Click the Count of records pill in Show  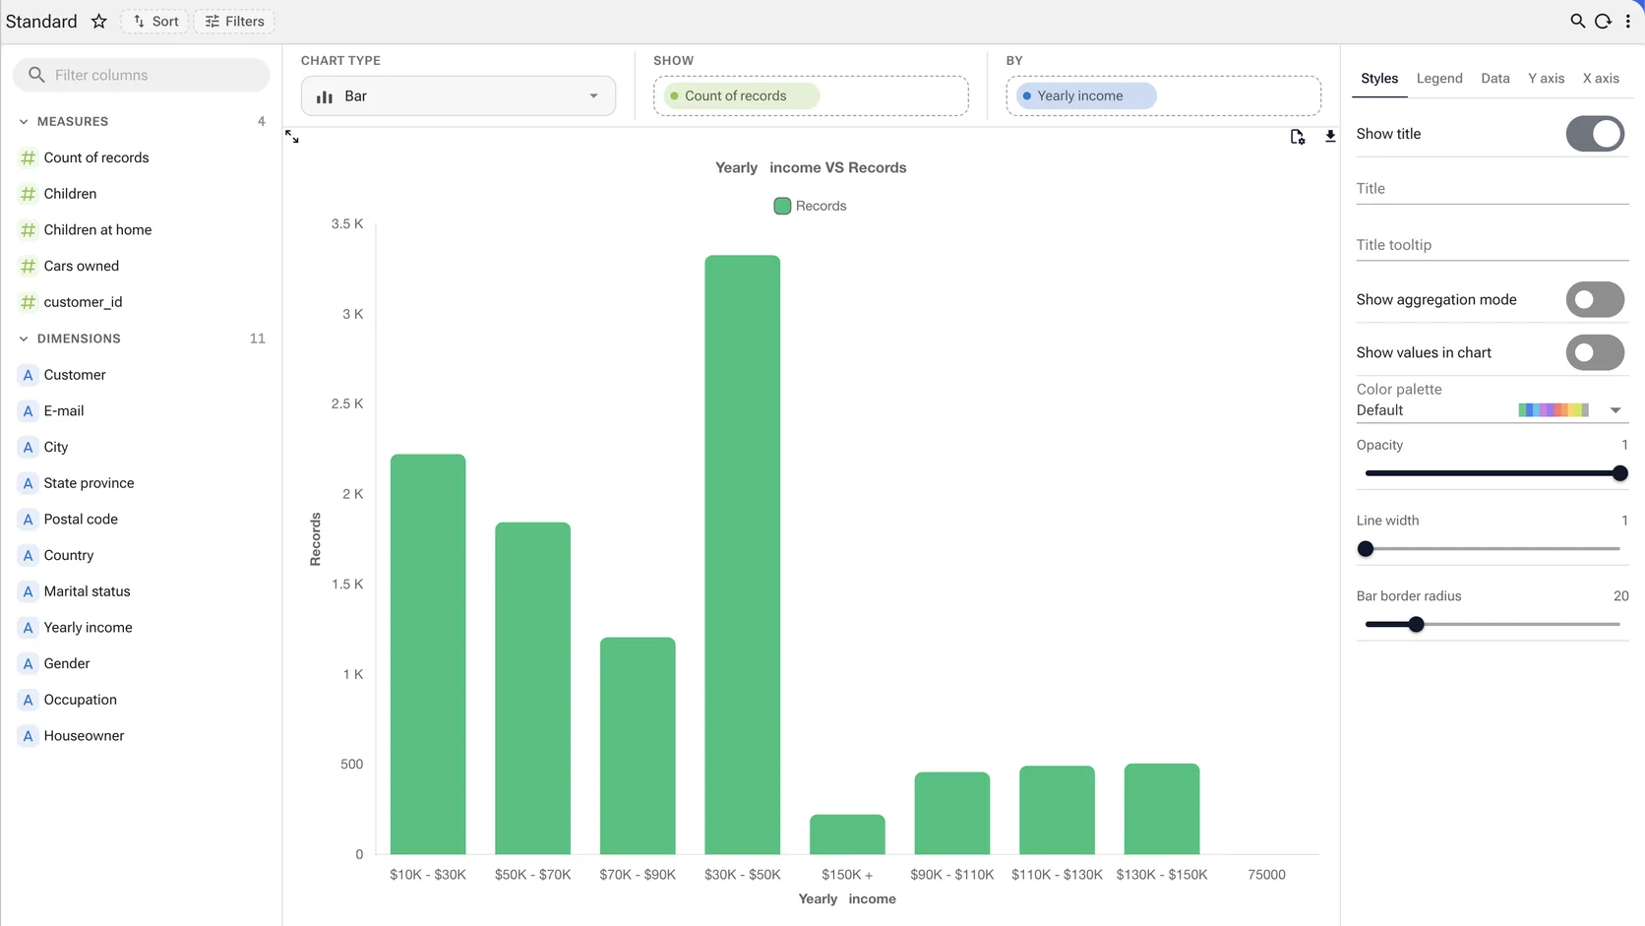[x=741, y=95]
